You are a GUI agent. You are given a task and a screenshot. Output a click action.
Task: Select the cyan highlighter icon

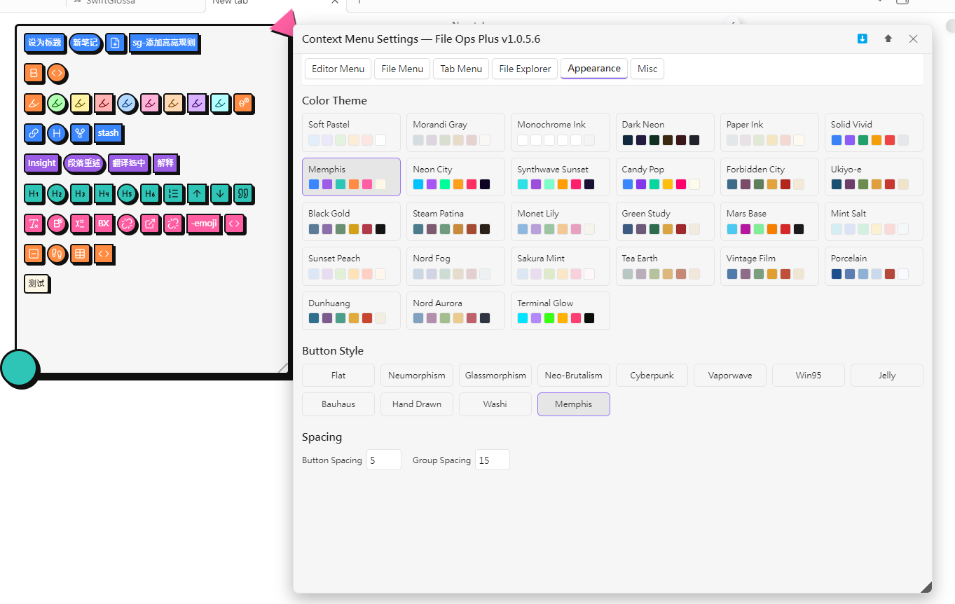click(x=220, y=103)
